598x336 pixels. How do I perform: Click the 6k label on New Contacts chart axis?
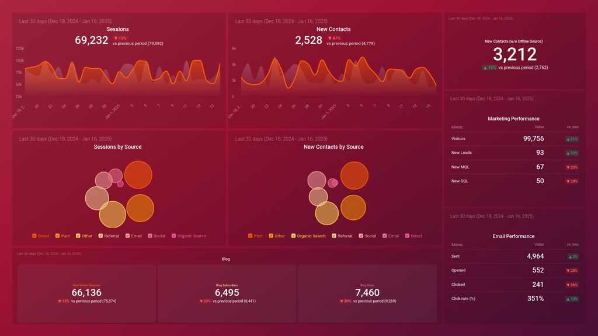tap(234, 48)
